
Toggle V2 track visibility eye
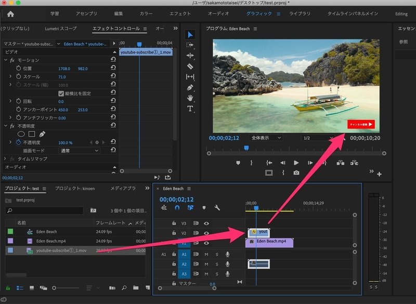206,233
